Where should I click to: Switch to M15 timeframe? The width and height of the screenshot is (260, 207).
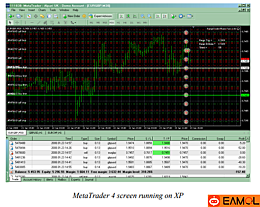105,22
